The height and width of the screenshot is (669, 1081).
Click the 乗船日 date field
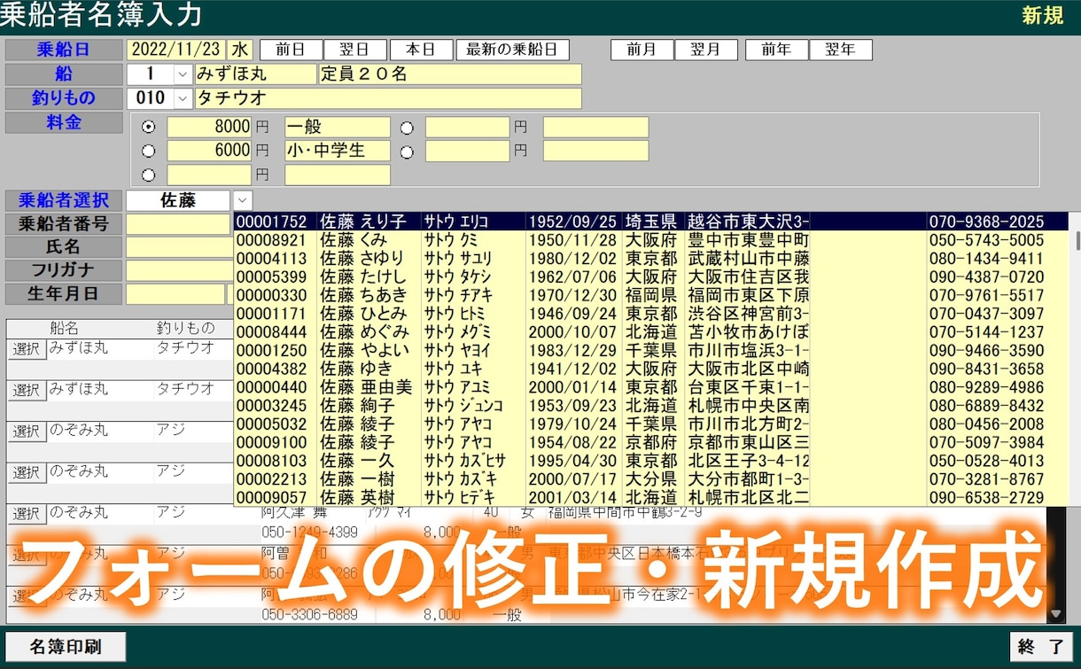[x=176, y=50]
